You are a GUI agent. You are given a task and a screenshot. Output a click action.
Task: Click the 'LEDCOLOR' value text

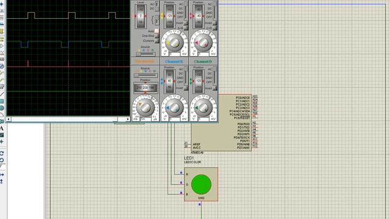click(193, 162)
